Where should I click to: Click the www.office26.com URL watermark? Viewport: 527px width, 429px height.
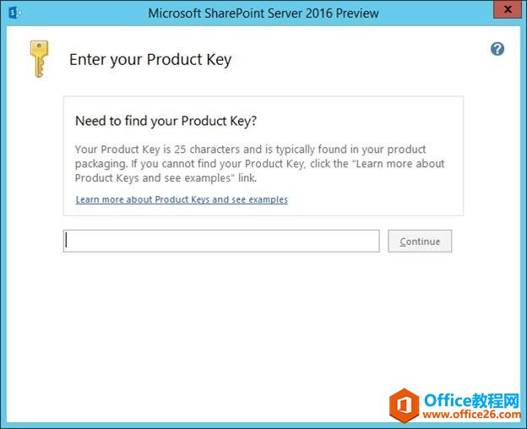point(472,415)
